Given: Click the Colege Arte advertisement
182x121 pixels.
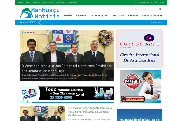Looking at the screenshot, I should tap(140, 48).
